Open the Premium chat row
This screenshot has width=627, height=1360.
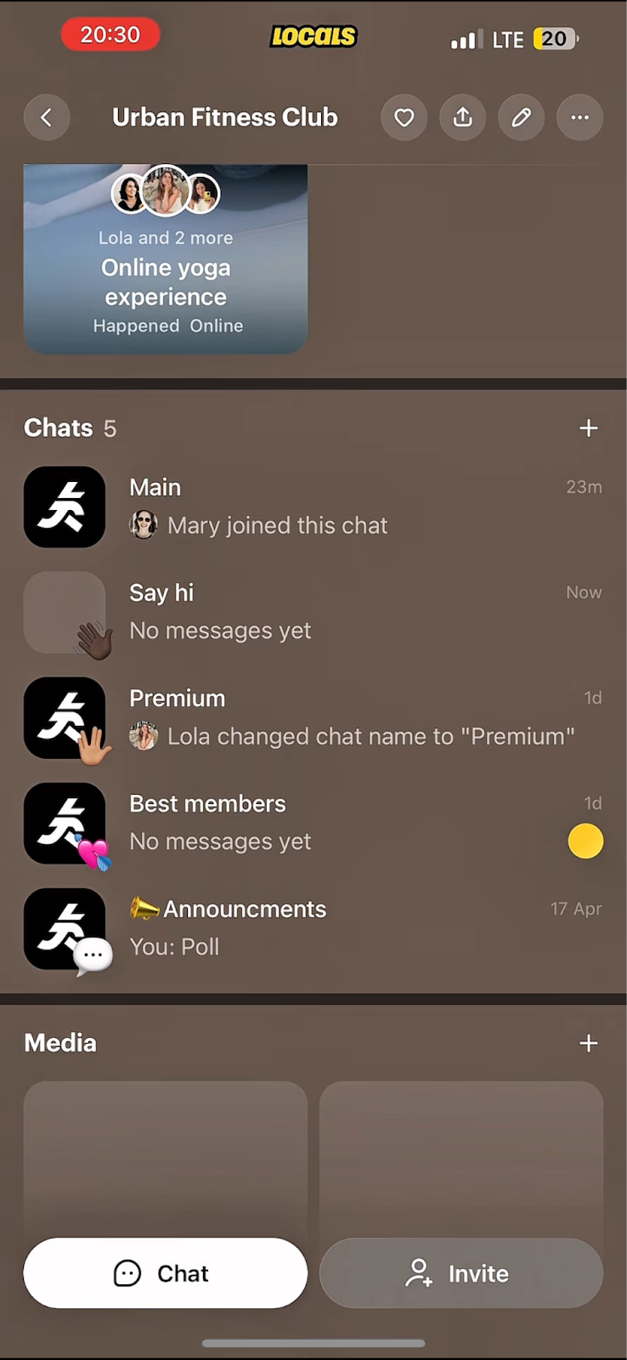point(313,717)
